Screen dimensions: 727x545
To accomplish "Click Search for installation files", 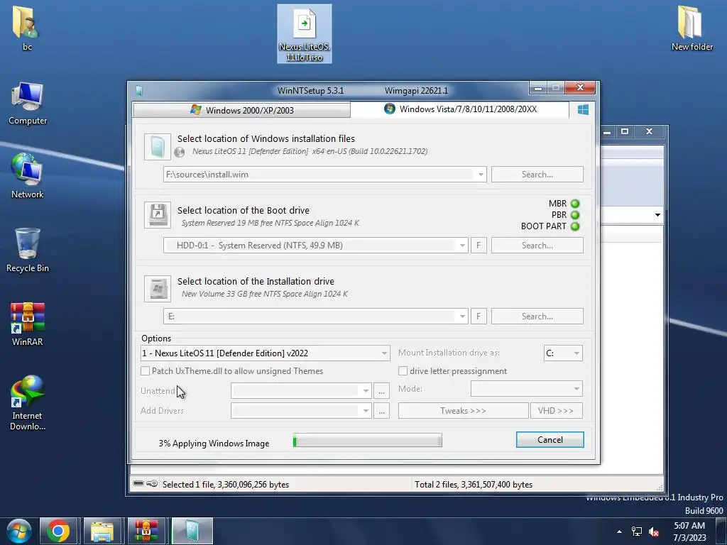I will (537, 175).
